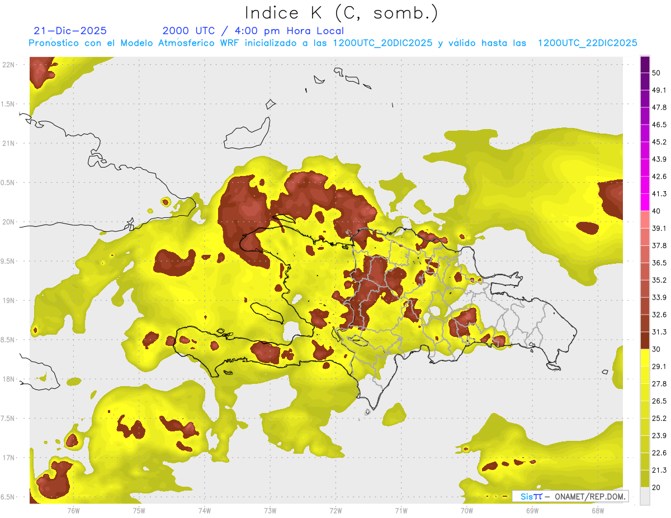
Task: Click the colorbar label "33.9"
Action: pos(659,297)
